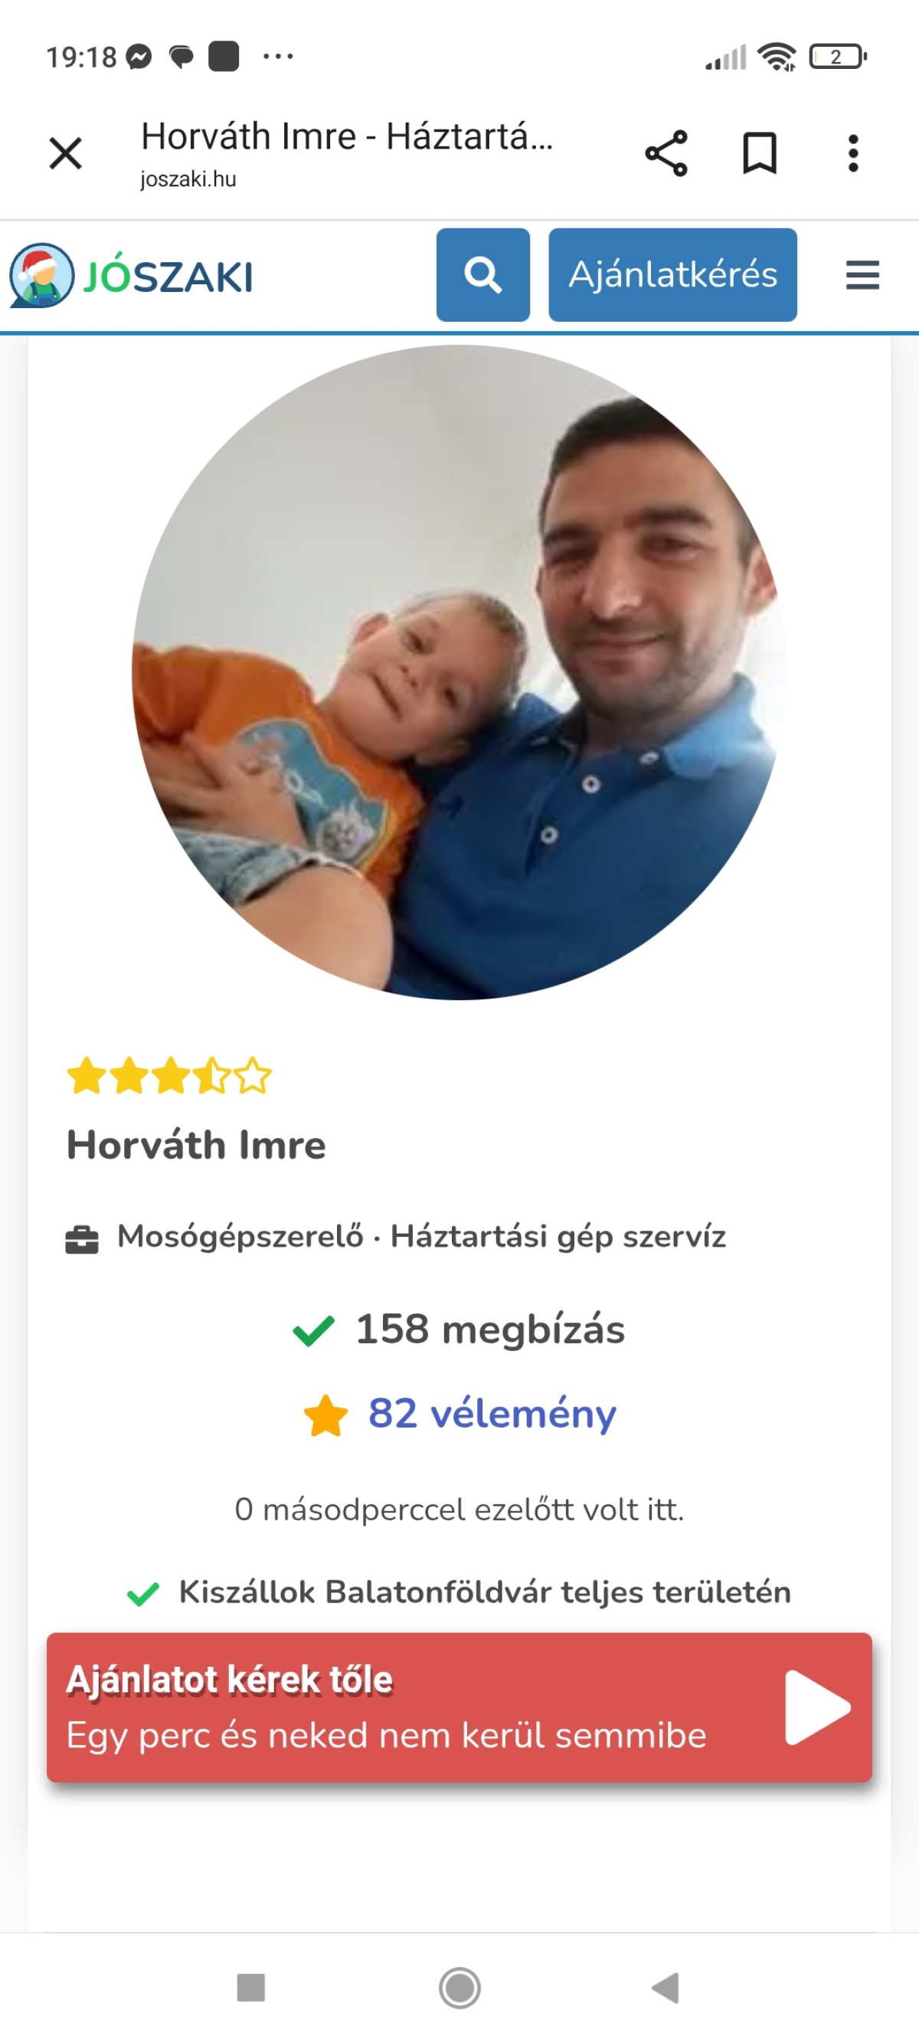Tap the Android back triangle button
The height and width of the screenshot is (2043, 919).
pyautogui.click(x=666, y=1989)
